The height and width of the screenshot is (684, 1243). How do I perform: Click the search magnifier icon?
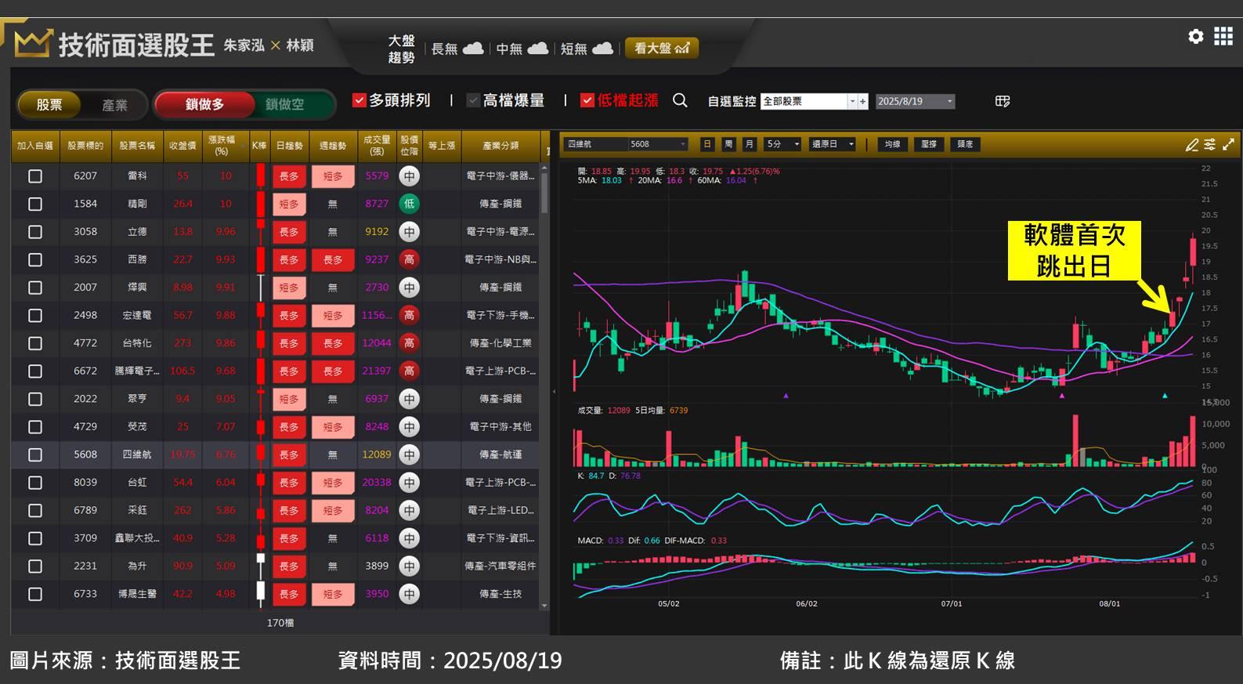(x=680, y=100)
